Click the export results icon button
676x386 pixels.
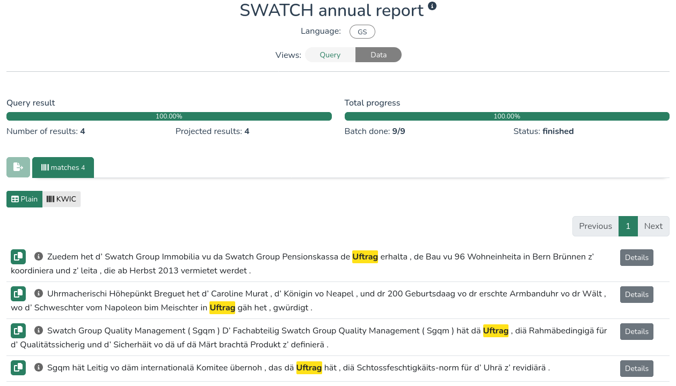18,167
